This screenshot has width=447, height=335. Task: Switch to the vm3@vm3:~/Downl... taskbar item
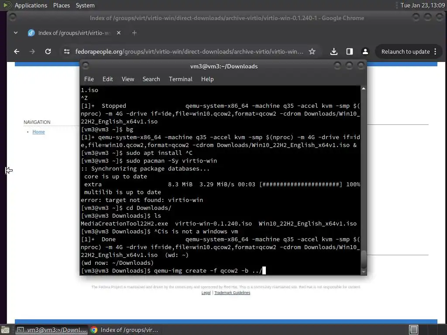click(52, 330)
